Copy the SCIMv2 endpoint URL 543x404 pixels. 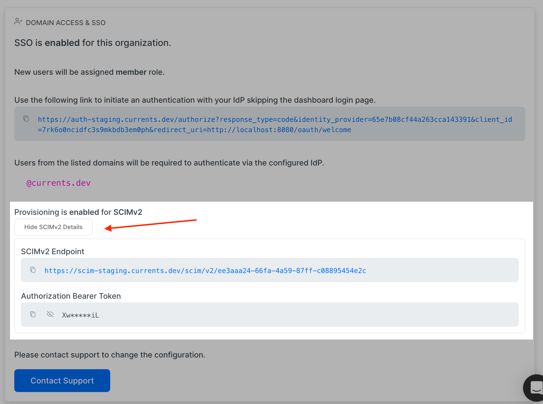[x=33, y=270]
